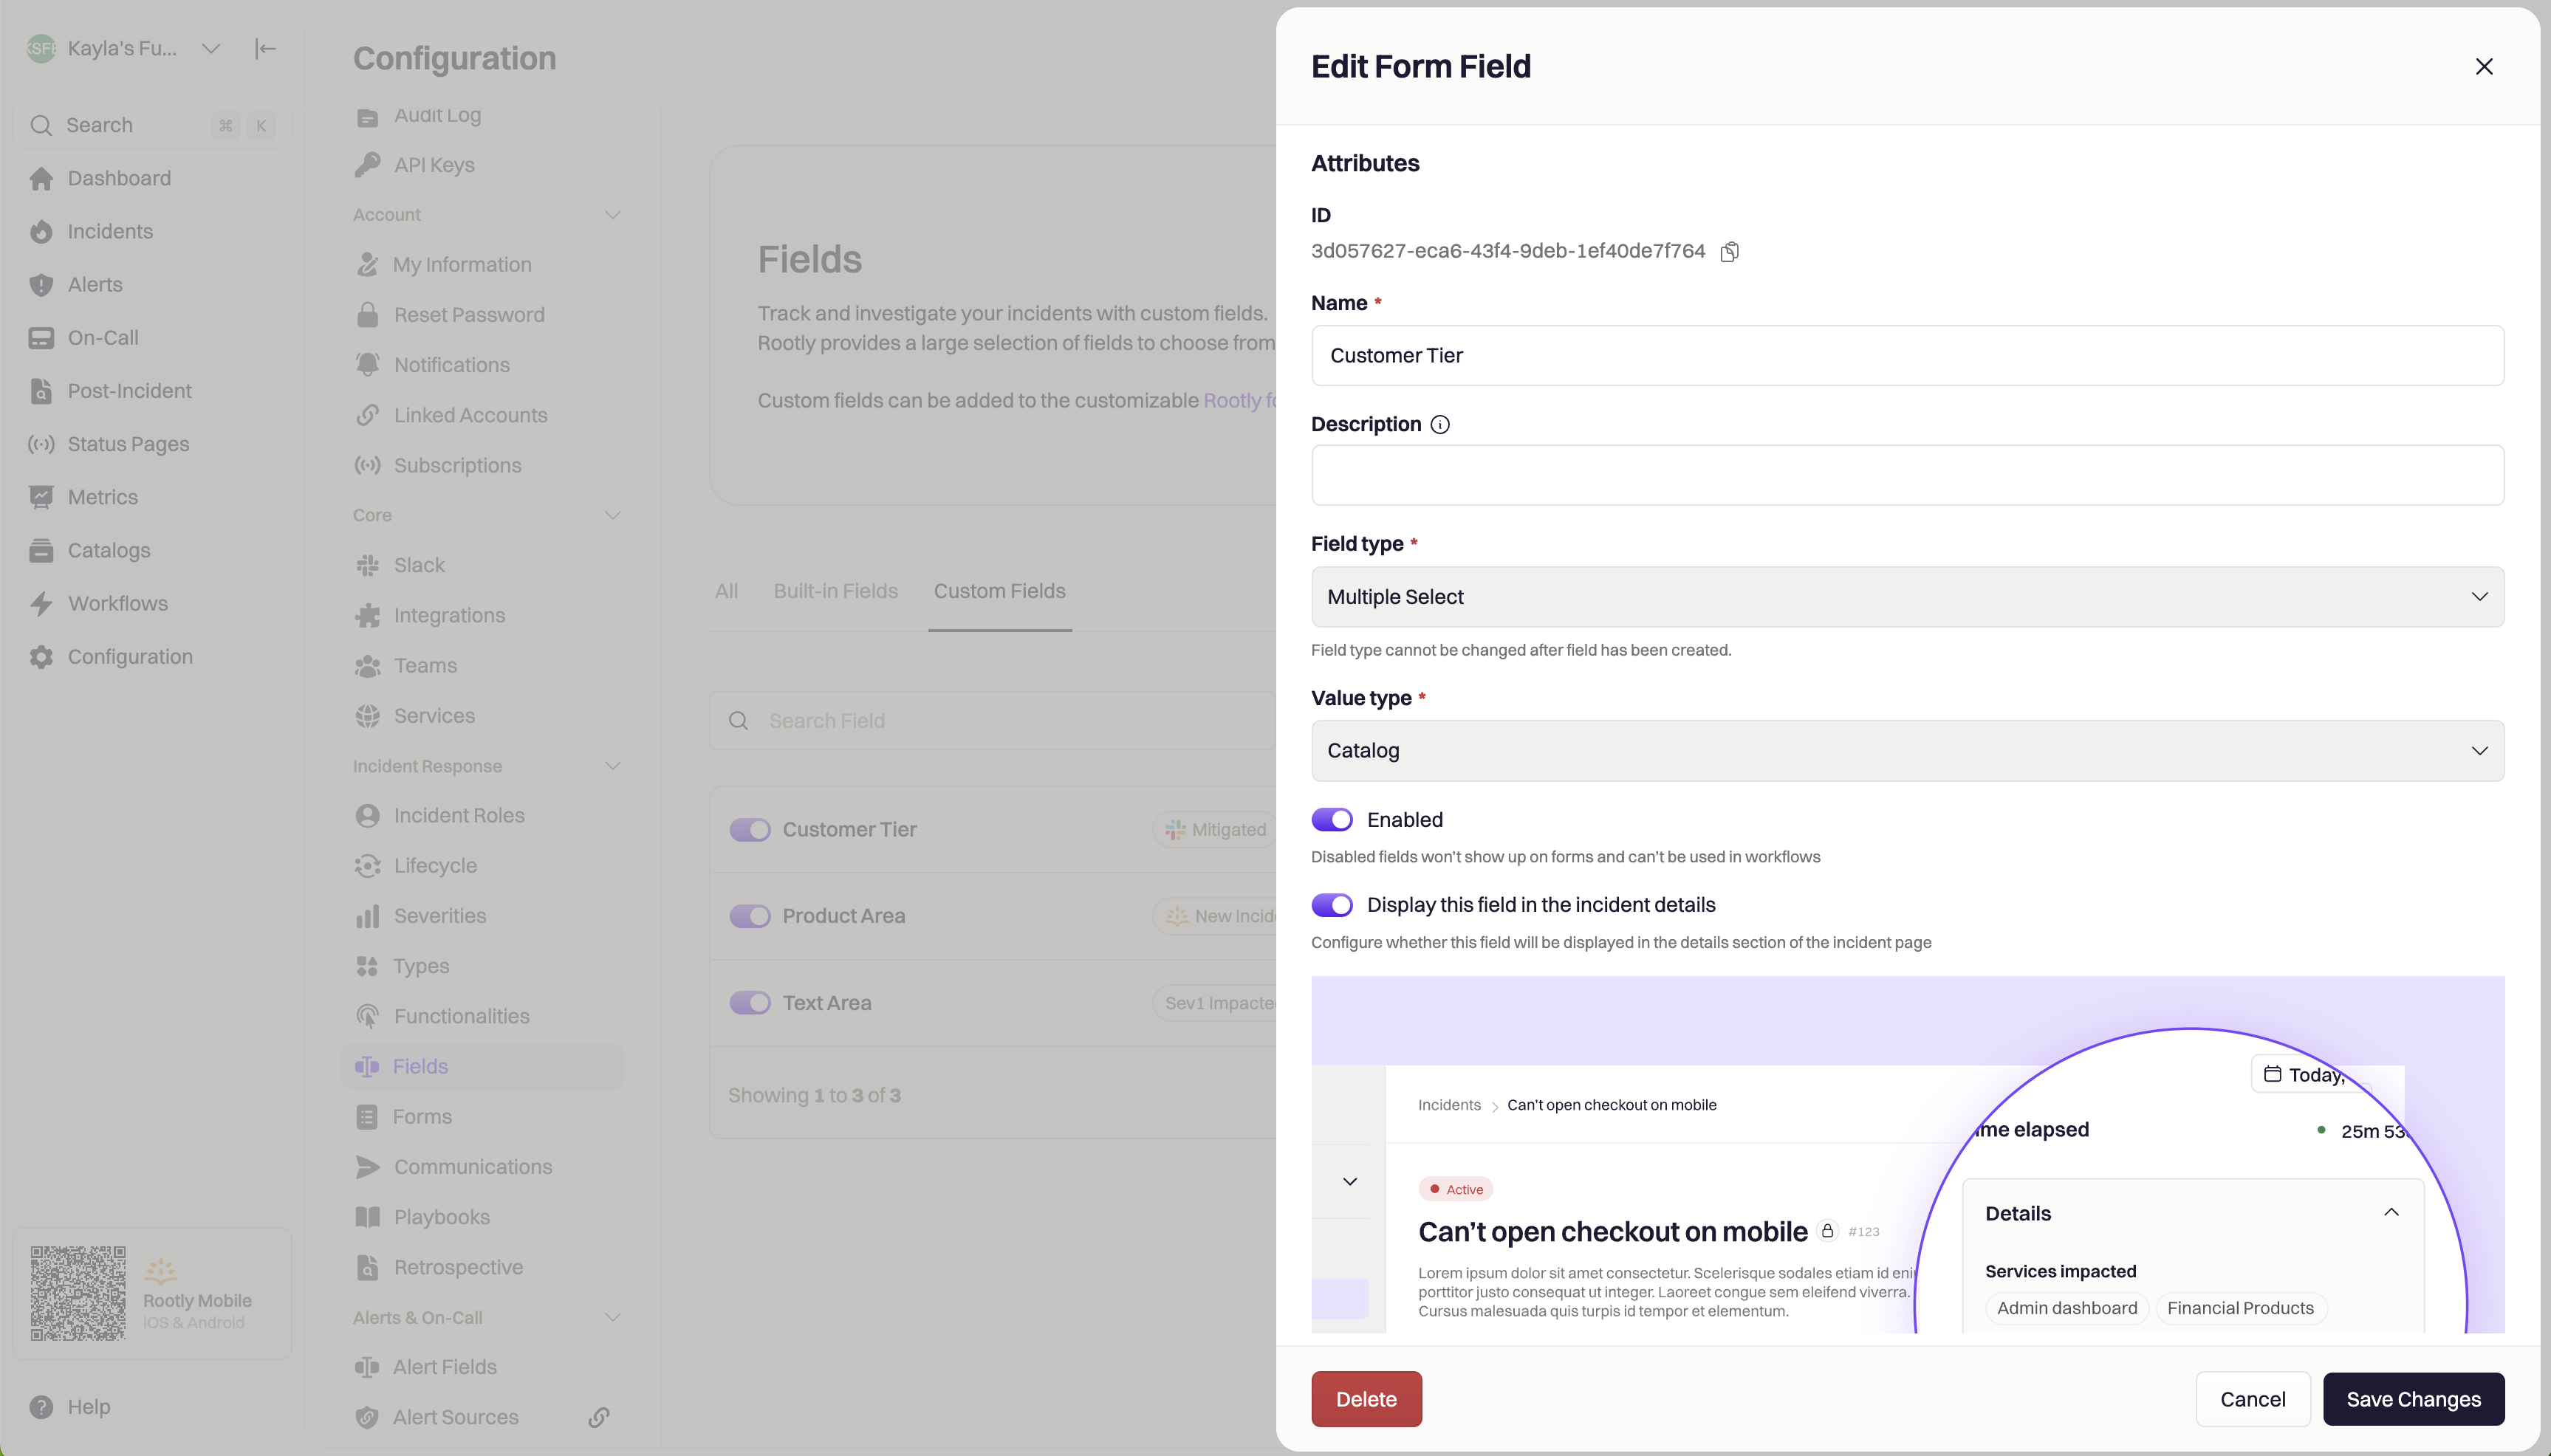Screen dimensions: 2551x1456
Task: Click the Mitigated tag on Customer Tier
Action: (x=1216, y=830)
